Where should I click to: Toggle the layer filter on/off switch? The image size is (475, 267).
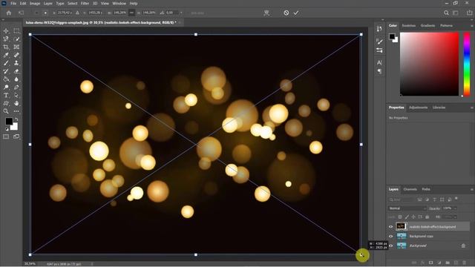[456, 199]
